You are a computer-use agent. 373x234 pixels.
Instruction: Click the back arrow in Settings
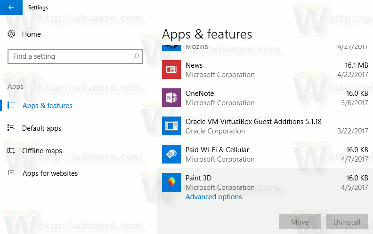11,8
